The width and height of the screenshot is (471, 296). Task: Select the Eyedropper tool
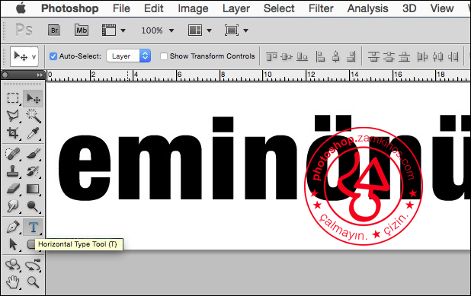click(33, 133)
